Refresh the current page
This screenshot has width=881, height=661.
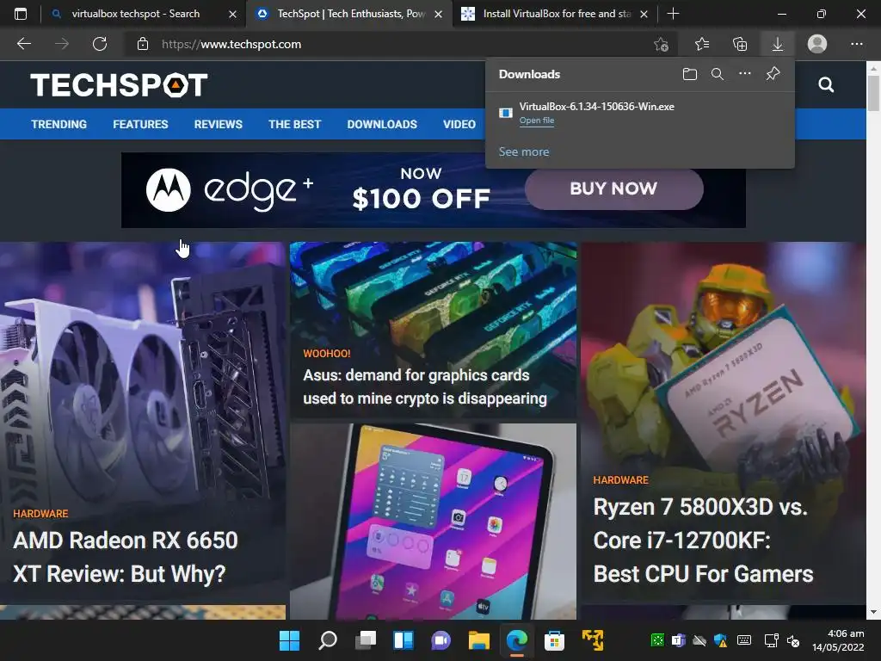tap(100, 44)
